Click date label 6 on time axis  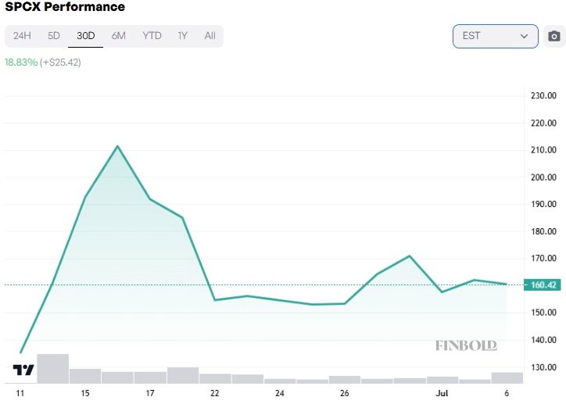507,393
